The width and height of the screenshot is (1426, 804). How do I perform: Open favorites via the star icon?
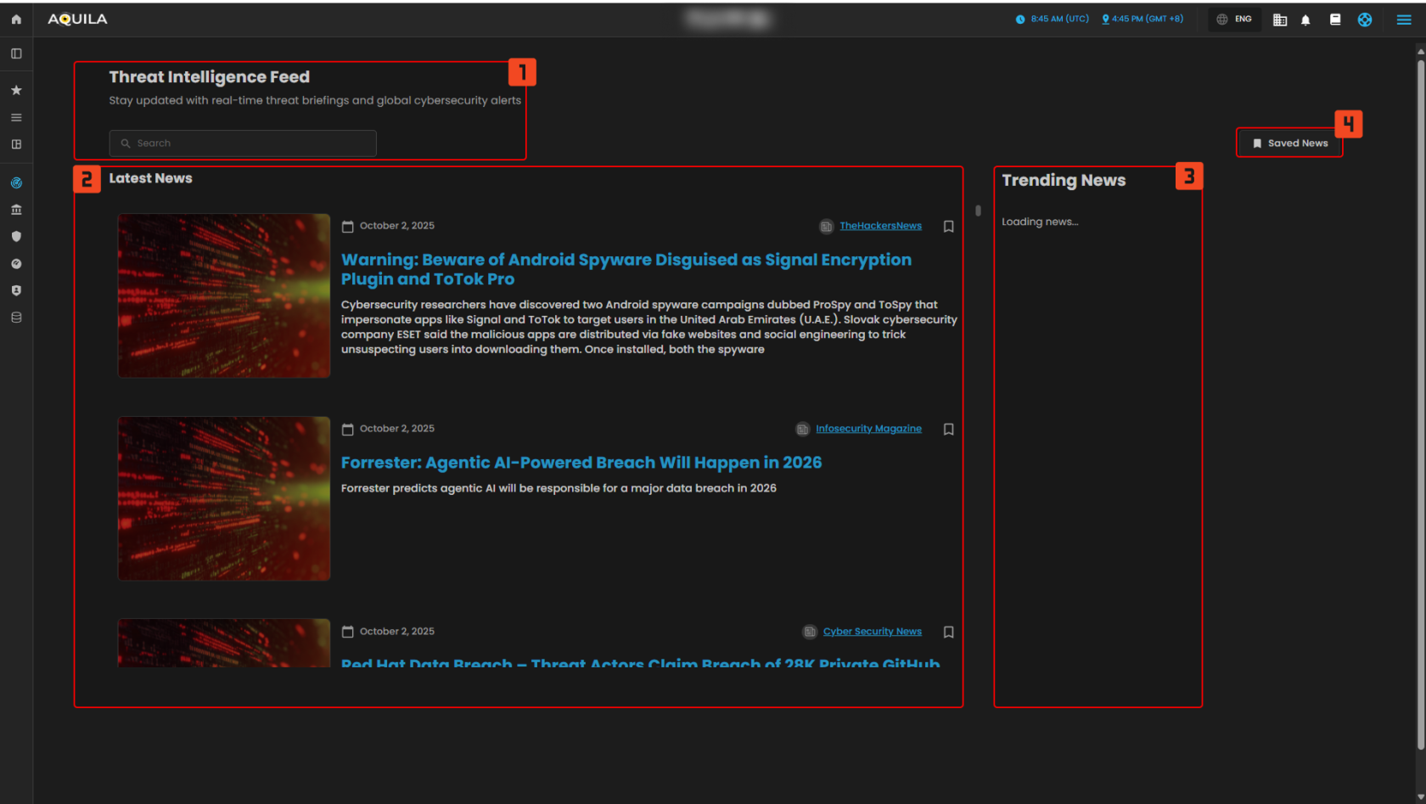(16, 90)
